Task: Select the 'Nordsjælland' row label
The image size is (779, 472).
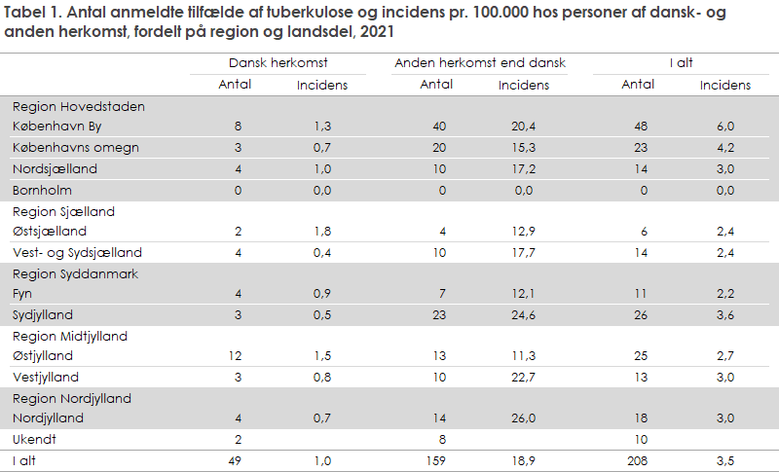Action: [x=55, y=169]
